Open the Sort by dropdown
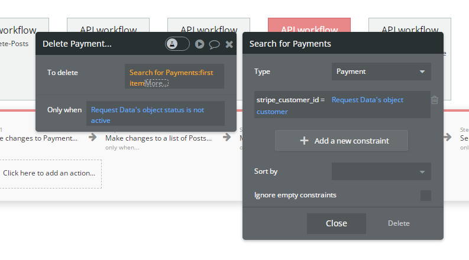 point(381,171)
